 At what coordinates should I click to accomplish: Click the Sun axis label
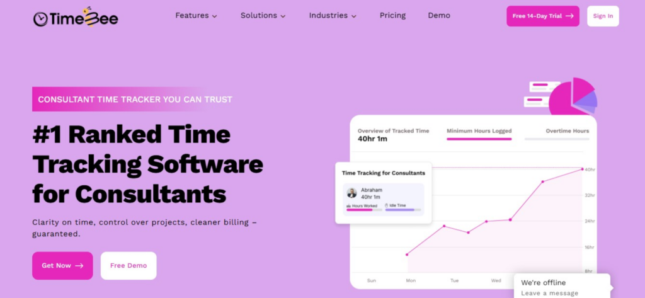371,281
